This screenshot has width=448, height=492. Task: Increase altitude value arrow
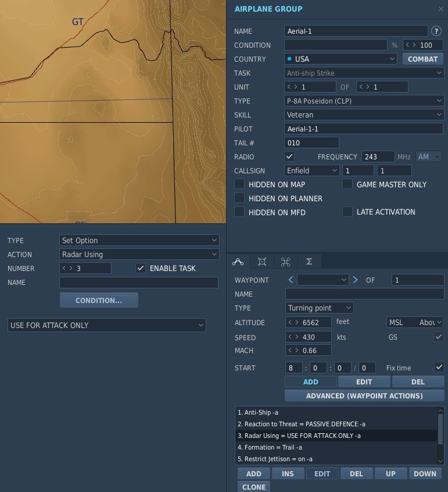pos(296,322)
